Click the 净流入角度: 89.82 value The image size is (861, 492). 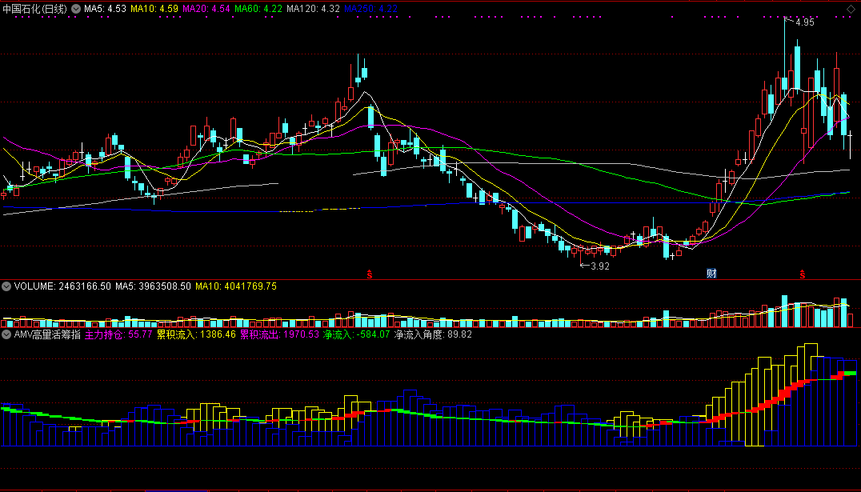pyautogui.click(x=433, y=334)
